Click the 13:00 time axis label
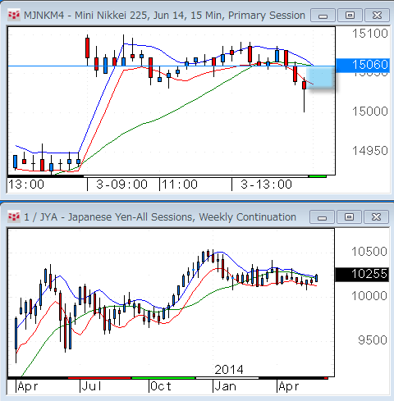Image resolution: width=394 pixels, height=401 pixels. click(x=26, y=185)
